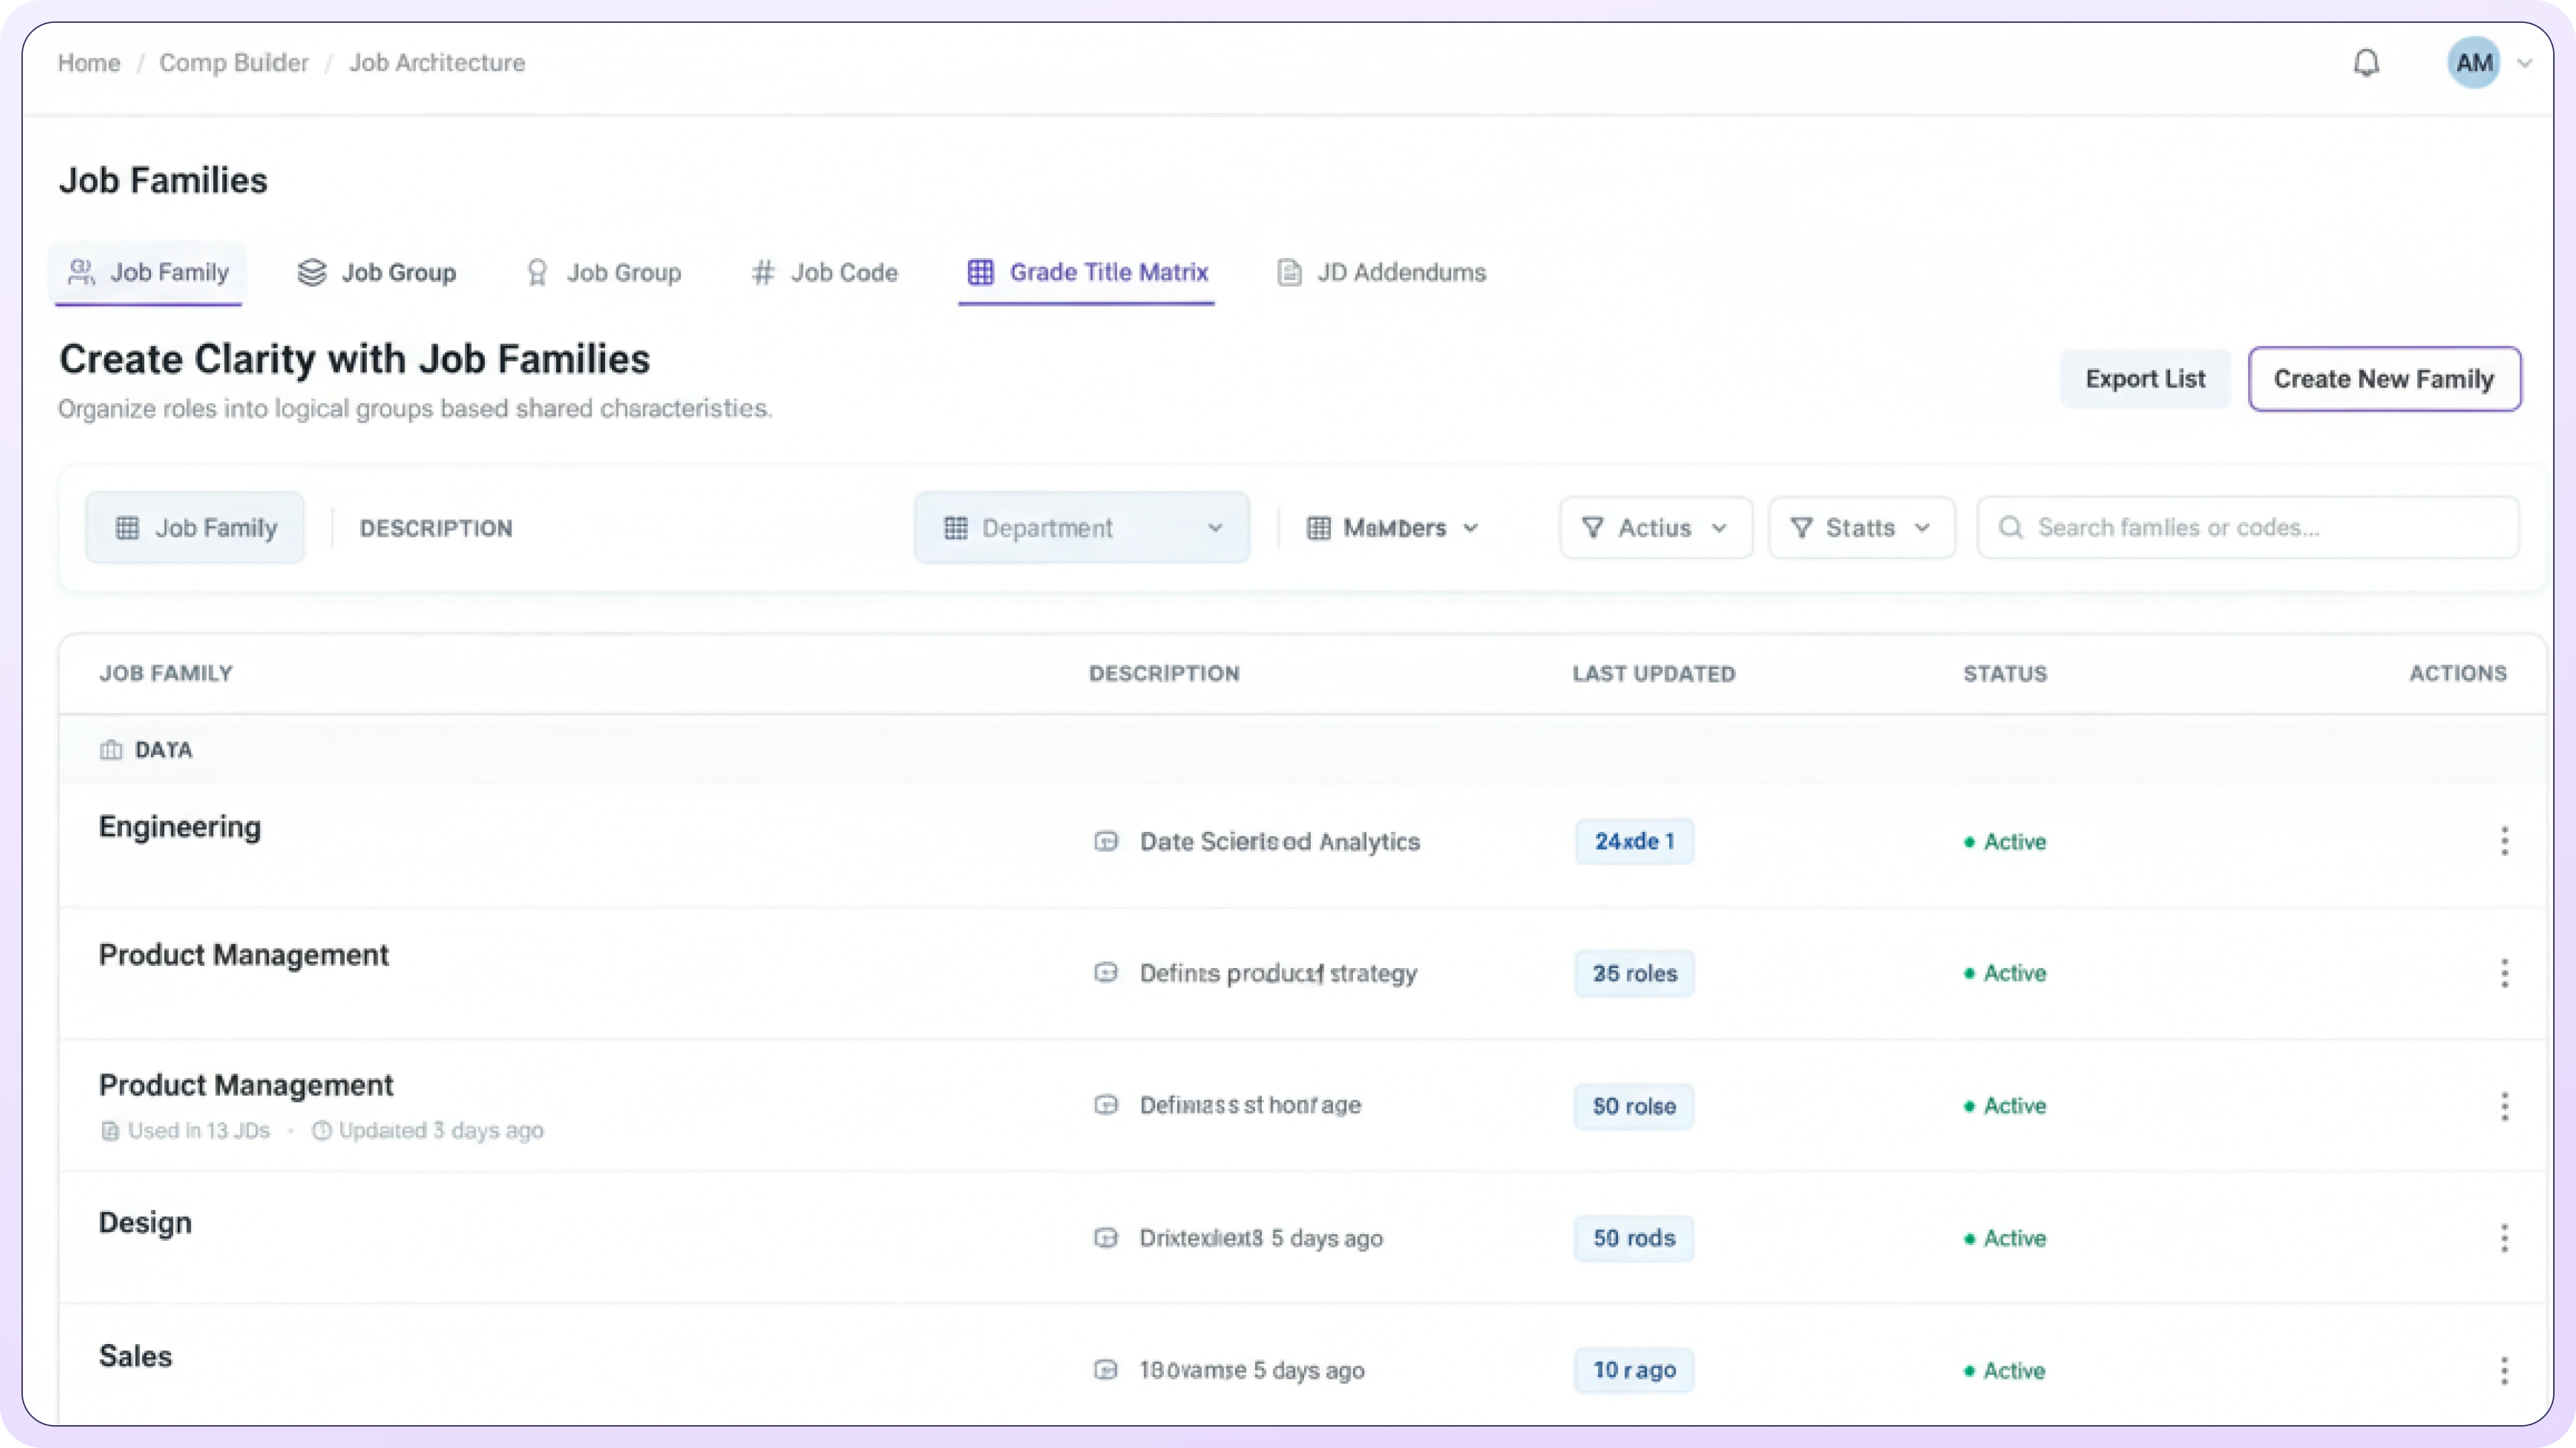Open Sales row three-dot actions menu
Screen dimensions: 2576x1448
click(x=2504, y=1370)
